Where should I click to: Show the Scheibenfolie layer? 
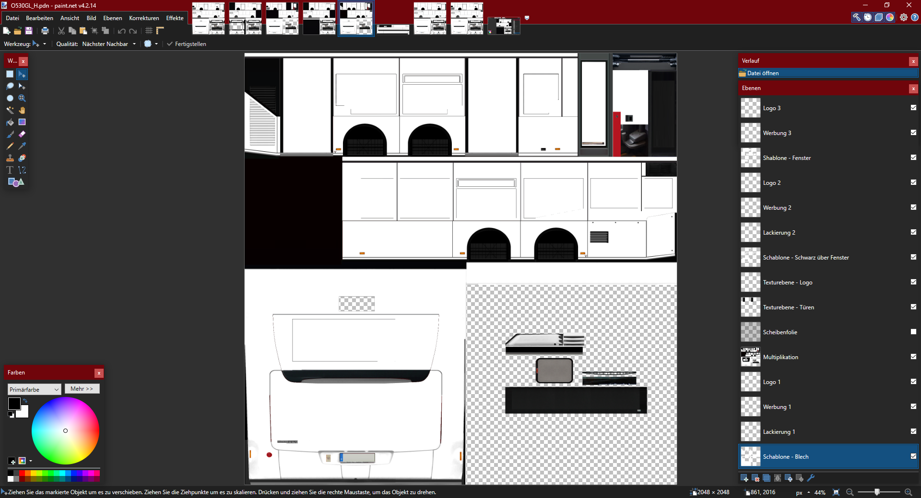(x=913, y=332)
